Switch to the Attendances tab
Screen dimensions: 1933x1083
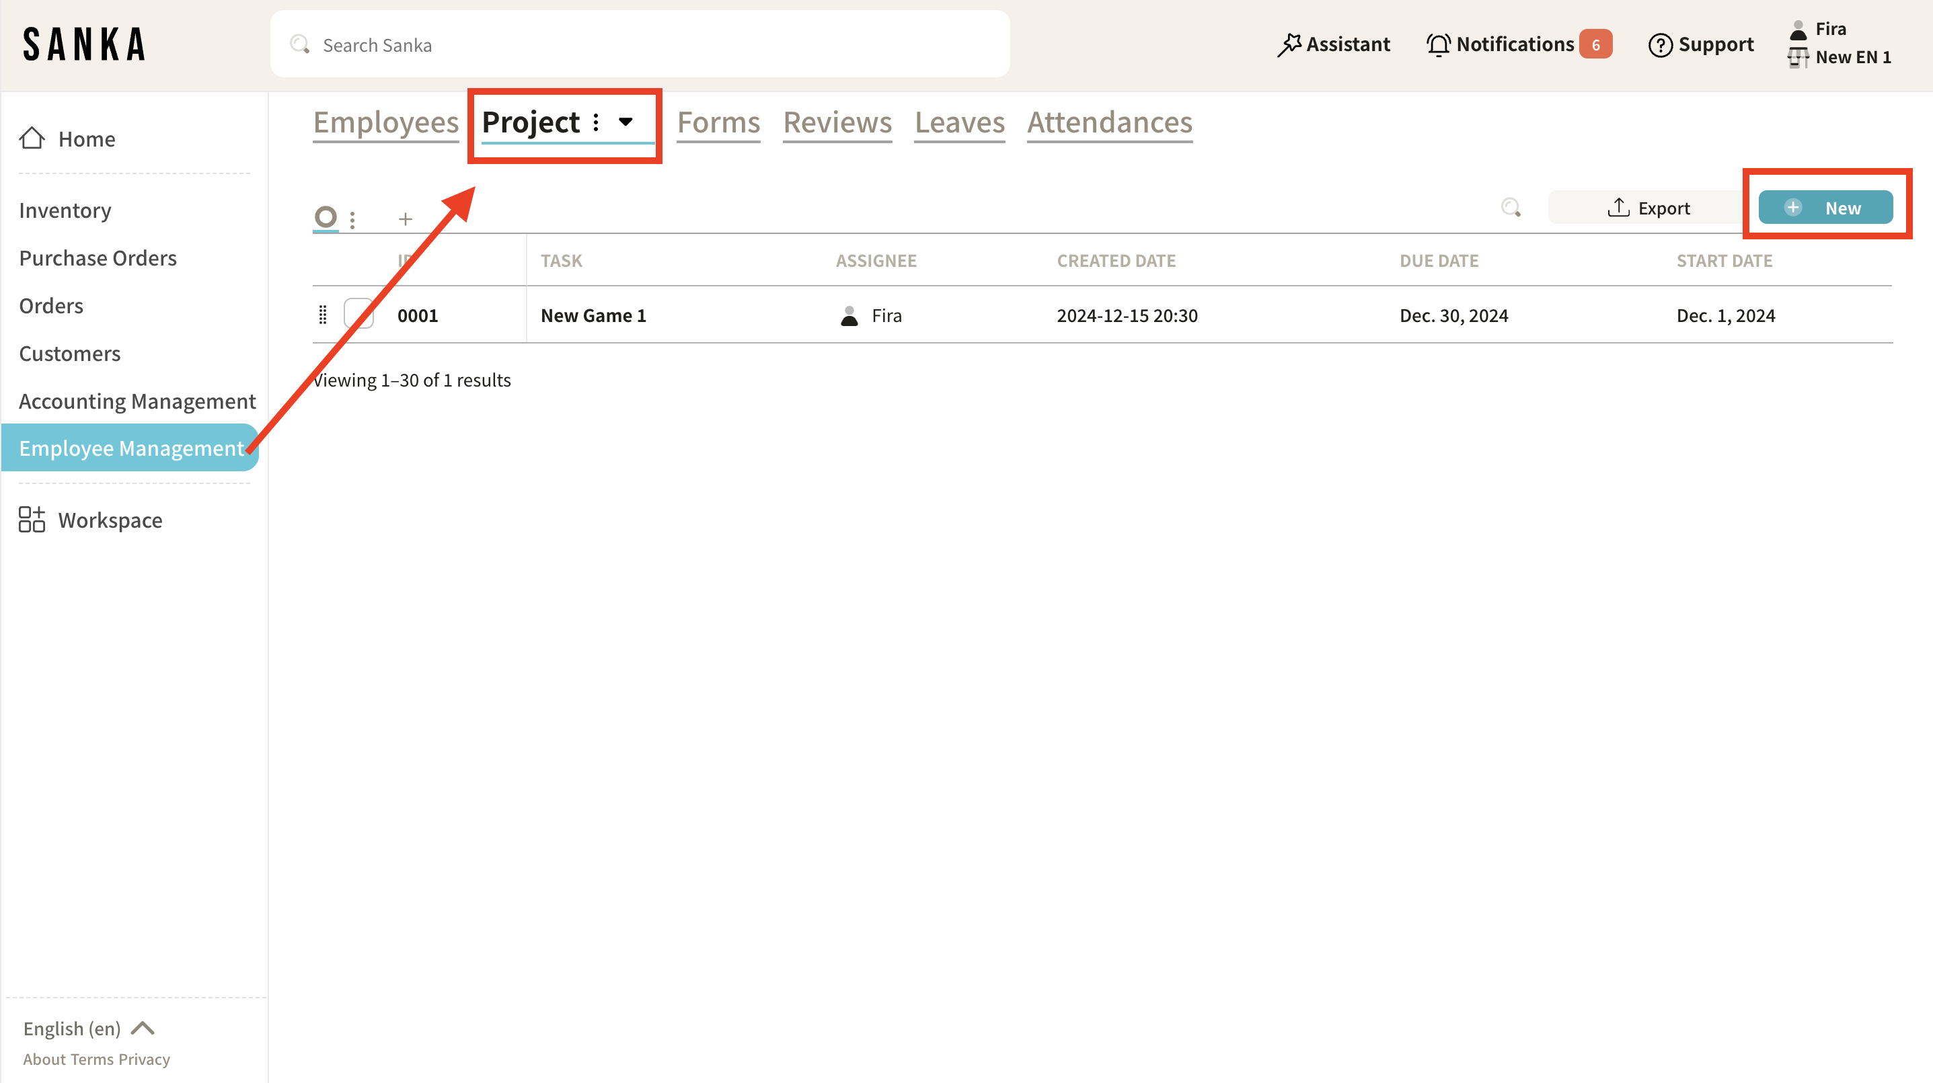(1109, 122)
